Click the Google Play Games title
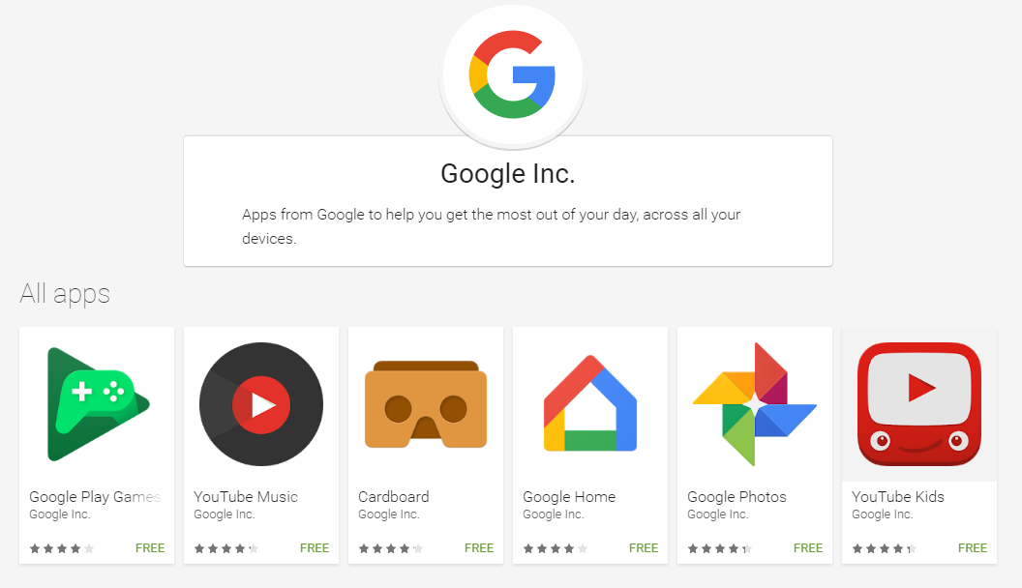1022x588 pixels. click(x=95, y=497)
